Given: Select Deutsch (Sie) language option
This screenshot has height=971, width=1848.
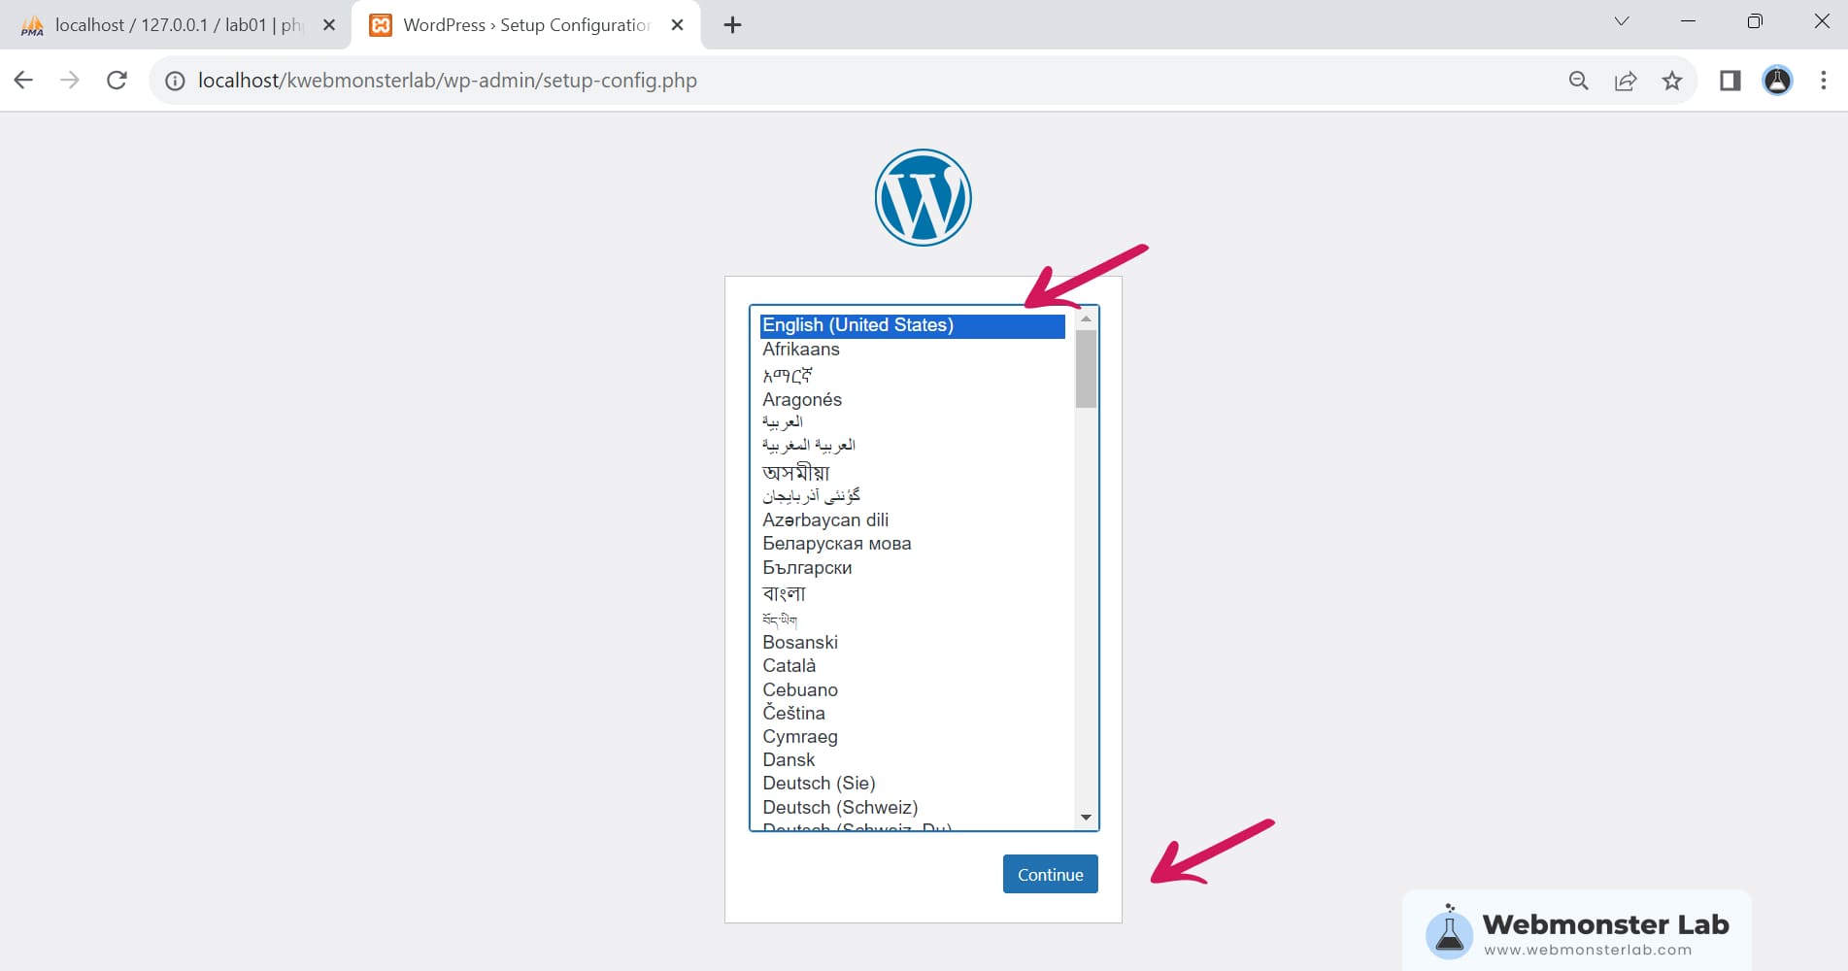Looking at the screenshot, I should 912,784.
